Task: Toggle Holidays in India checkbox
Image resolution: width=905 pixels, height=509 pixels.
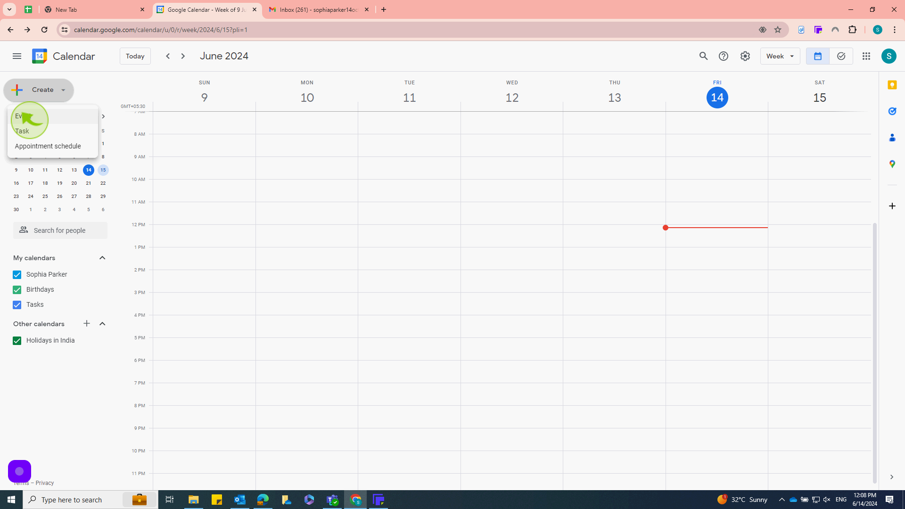Action: click(x=17, y=341)
